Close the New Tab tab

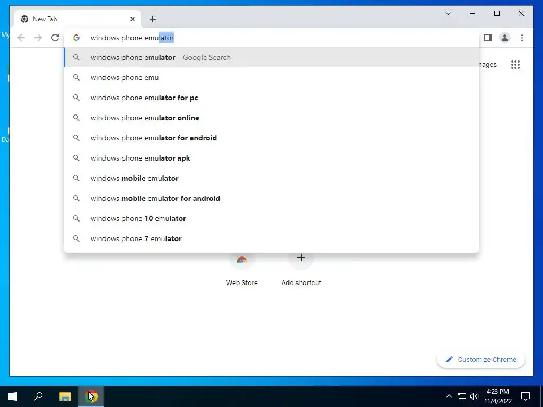(x=132, y=19)
